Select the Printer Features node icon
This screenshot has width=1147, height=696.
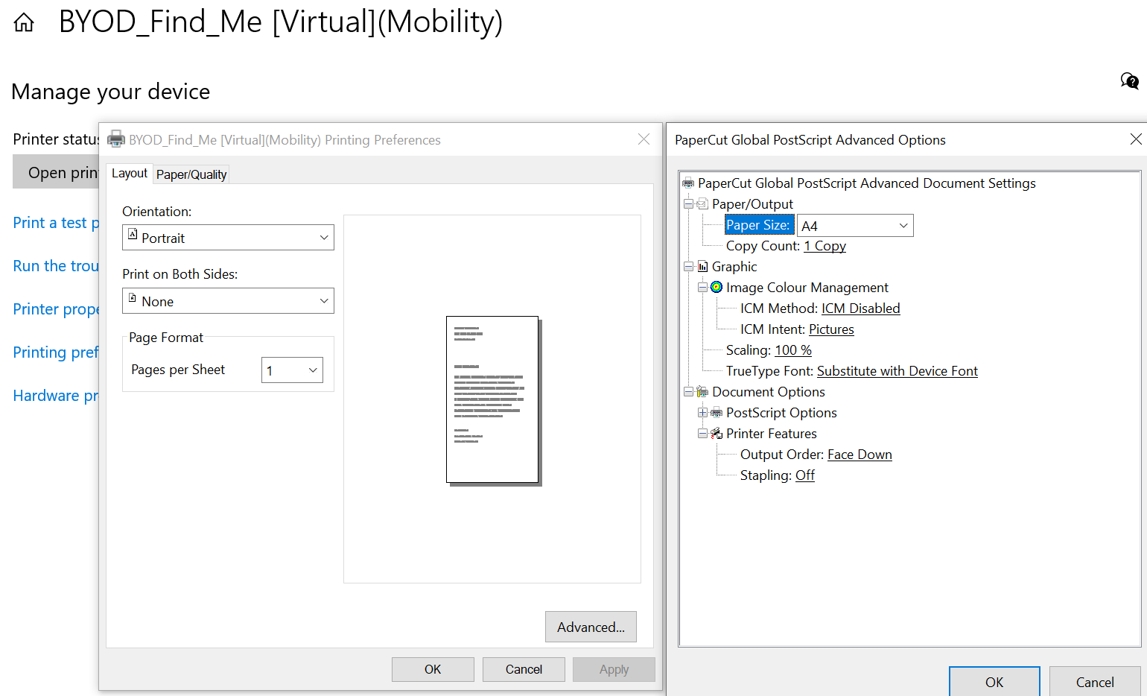tap(717, 433)
